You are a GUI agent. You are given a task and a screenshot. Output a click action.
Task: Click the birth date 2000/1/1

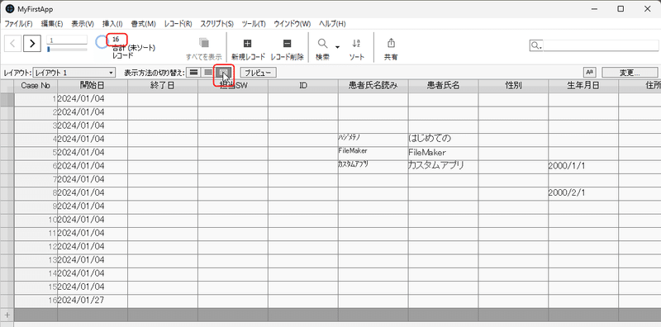tap(583, 166)
